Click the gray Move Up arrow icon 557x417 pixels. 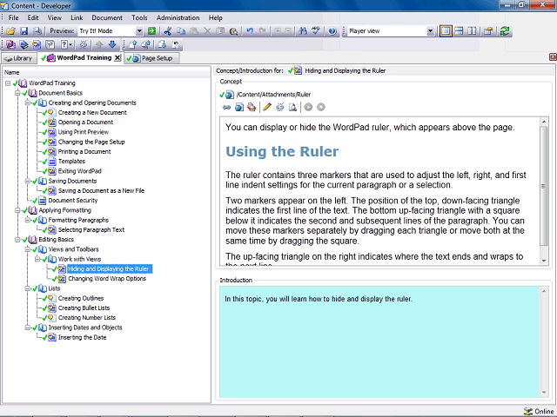(99, 44)
